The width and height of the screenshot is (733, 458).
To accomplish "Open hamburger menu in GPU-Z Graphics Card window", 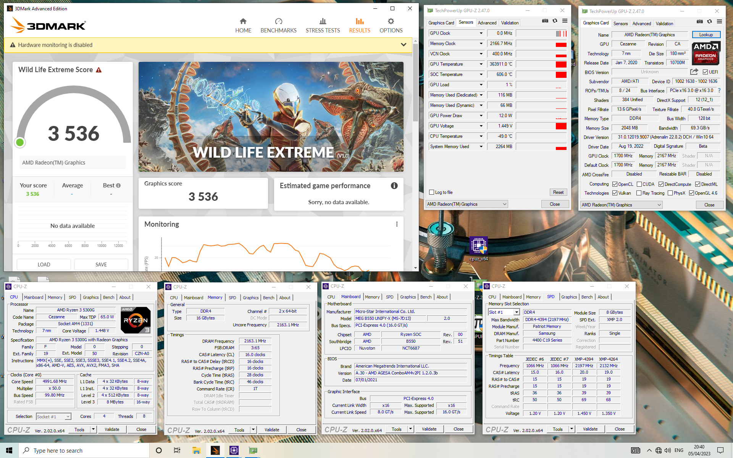I will 719,21.
